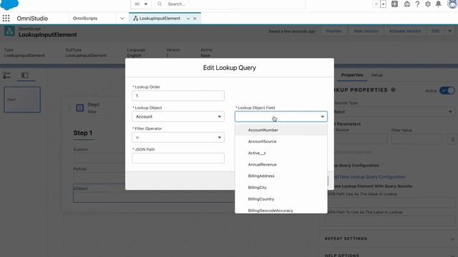Choose AccountSource from the field list
This screenshot has height=257, width=458.
281,141
